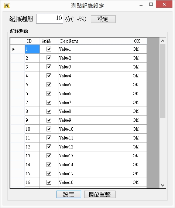Toggle the 紀錄 checkbox for Value10
Screen dimensions: 175x208
point(49,129)
